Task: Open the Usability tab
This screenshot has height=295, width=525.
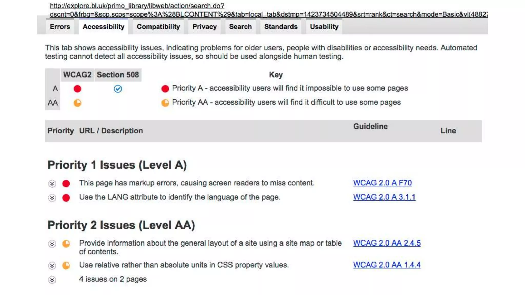Action: click(x=324, y=27)
